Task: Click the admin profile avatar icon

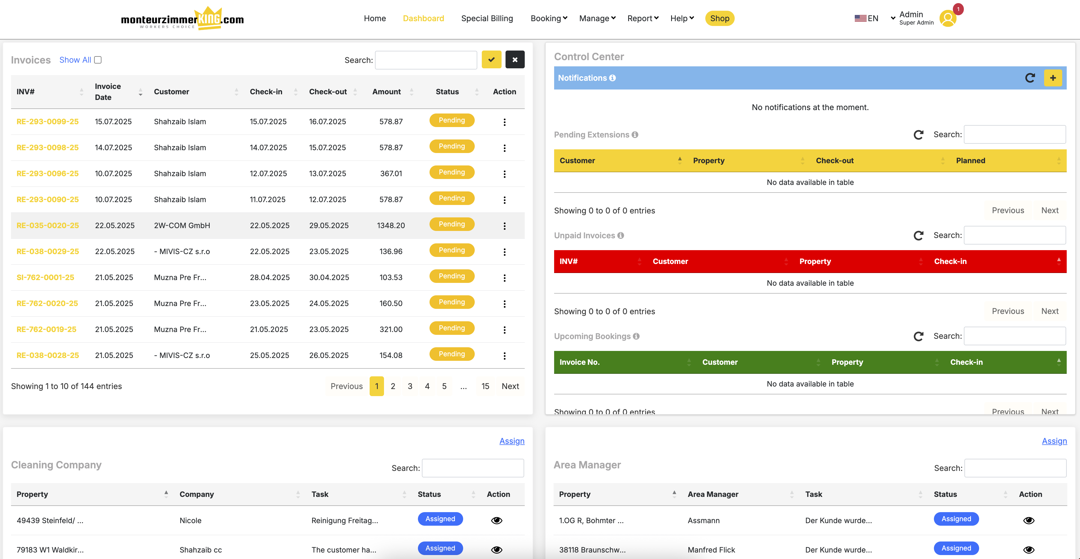Action: [948, 18]
